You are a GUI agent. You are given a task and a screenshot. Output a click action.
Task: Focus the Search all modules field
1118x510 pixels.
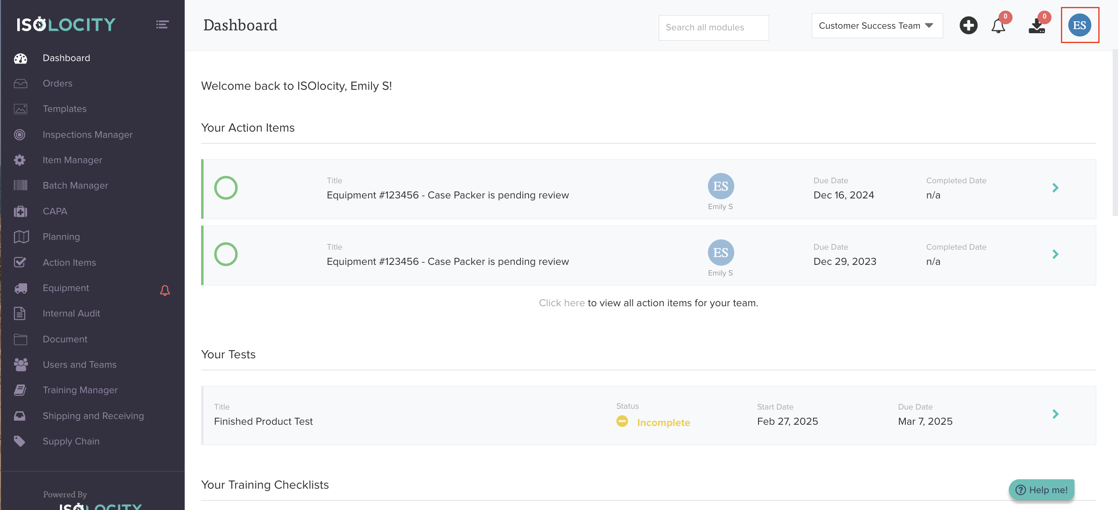pos(713,27)
